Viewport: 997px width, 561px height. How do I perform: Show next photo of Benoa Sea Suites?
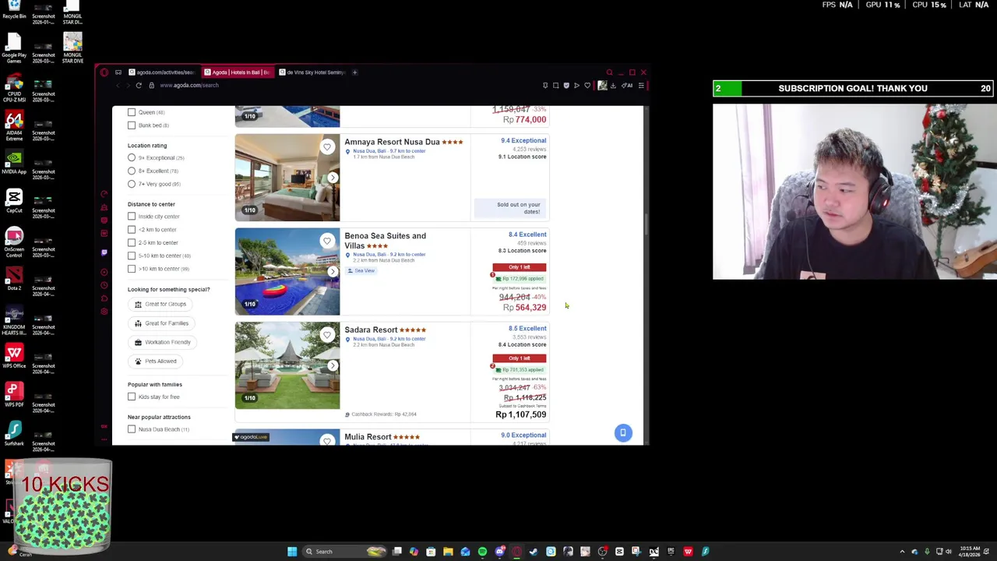(333, 272)
